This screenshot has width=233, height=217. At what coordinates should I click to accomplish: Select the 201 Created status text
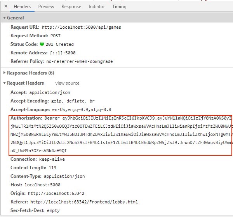pos(59,44)
